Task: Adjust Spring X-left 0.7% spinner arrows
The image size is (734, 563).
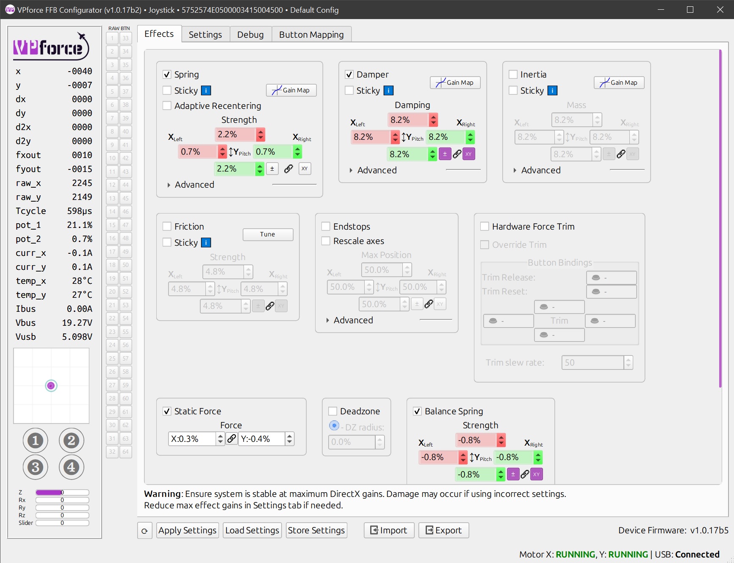Action: point(222,152)
